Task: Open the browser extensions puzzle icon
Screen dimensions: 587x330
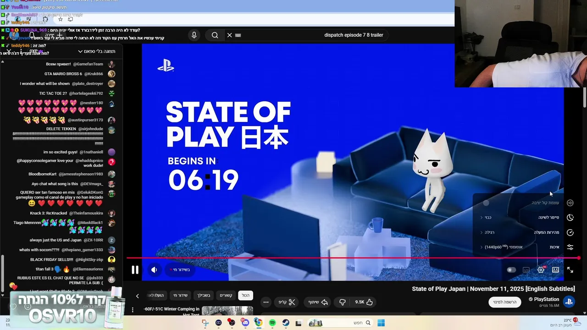Action: pyautogui.click(x=45, y=19)
